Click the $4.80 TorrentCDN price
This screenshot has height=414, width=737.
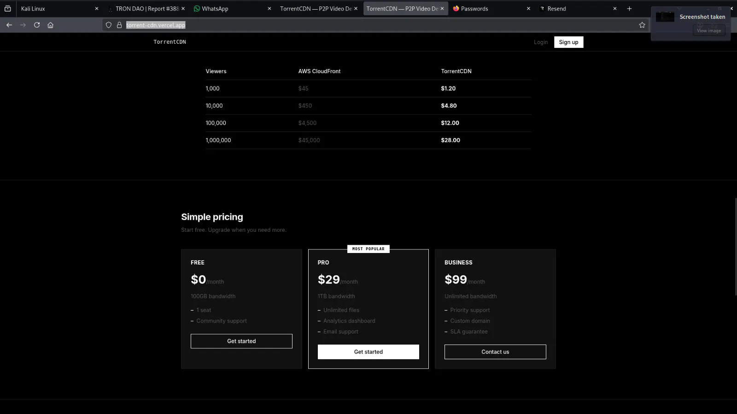point(449,106)
